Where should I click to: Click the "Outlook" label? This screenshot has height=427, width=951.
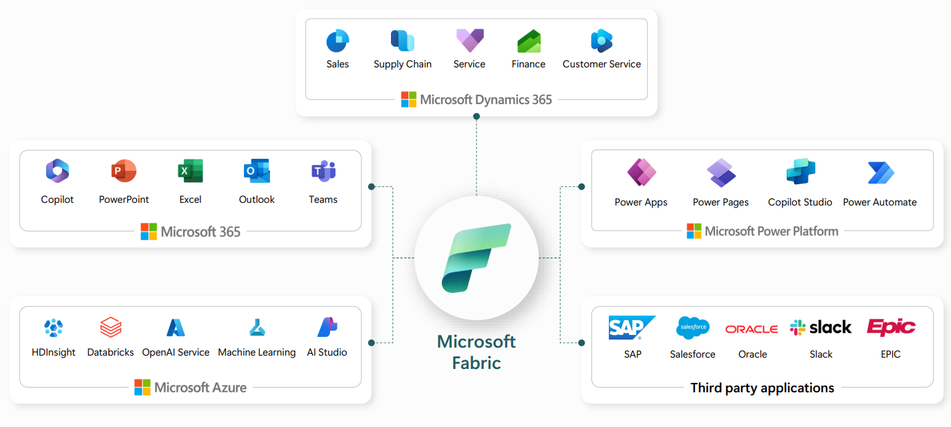257,199
